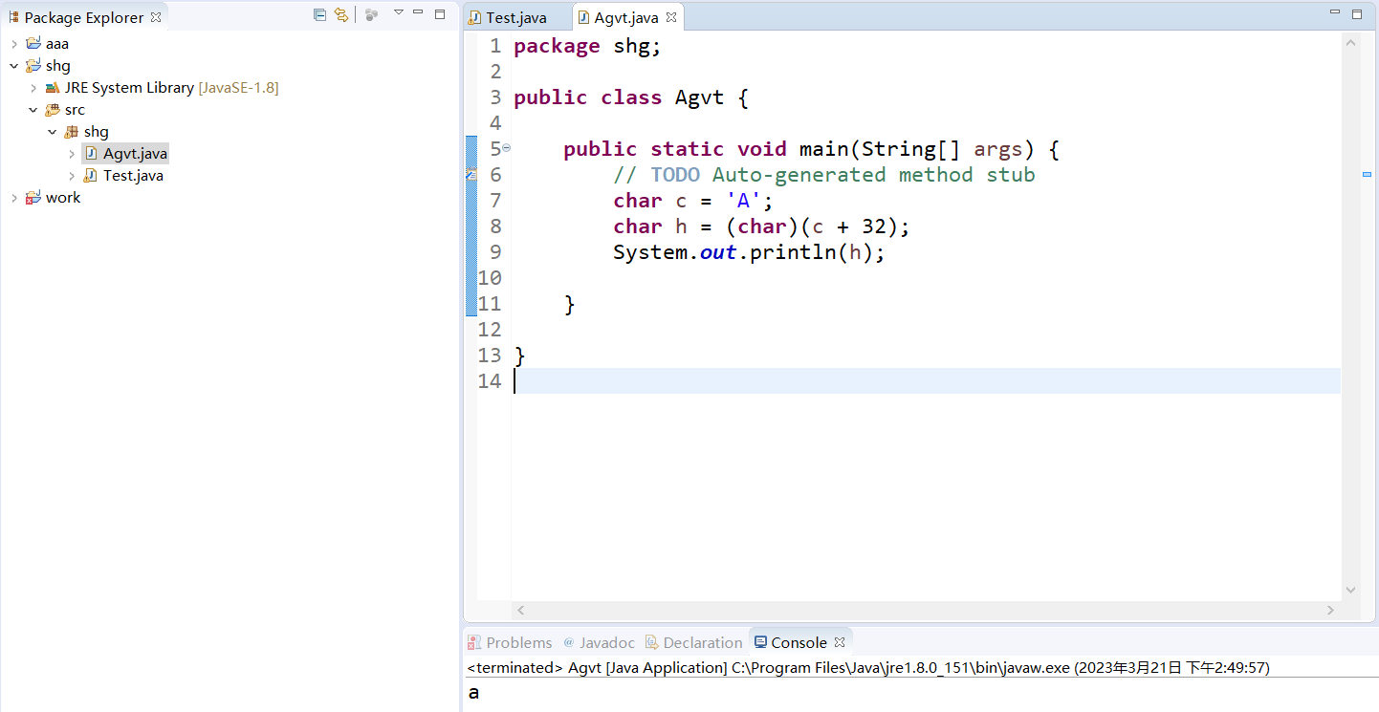Open the Javadoc tab
Viewport: 1379px width, 712px height.
(599, 642)
